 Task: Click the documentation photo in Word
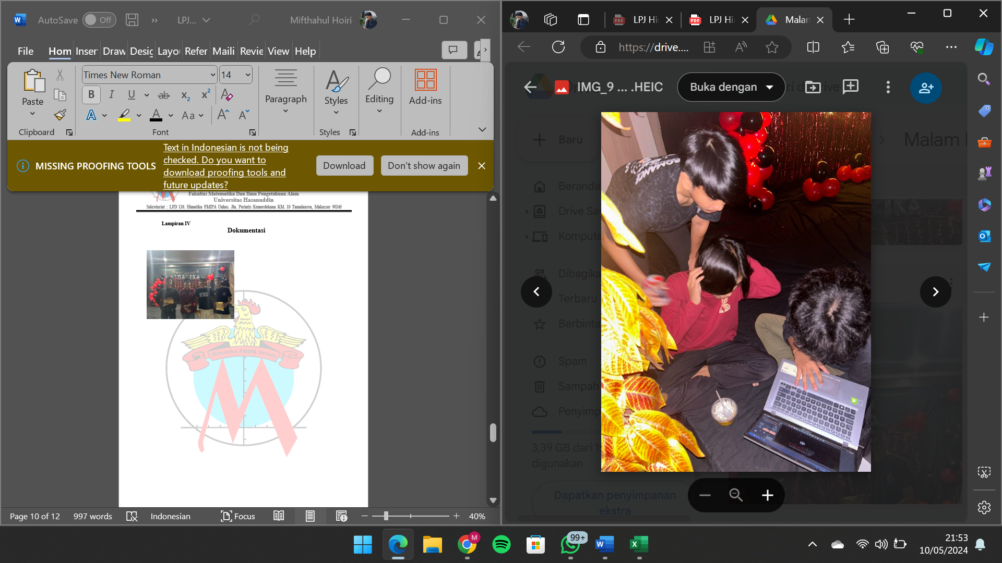tap(190, 285)
